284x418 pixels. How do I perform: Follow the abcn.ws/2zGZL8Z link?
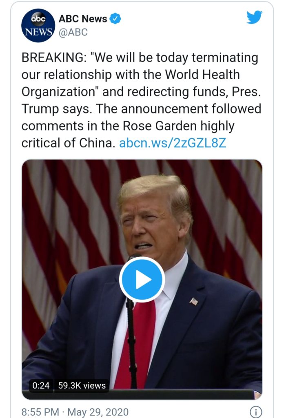(x=172, y=143)
